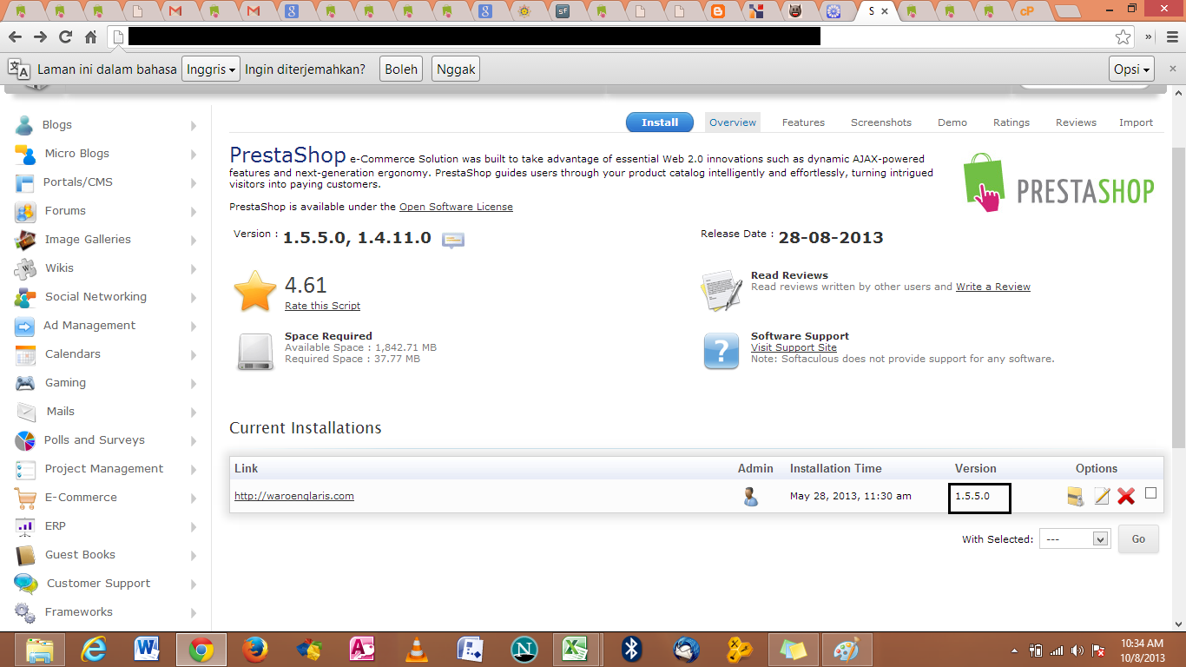Open the http://waroenglaris.com installation link
The image size is (1186, 667).
pos(294,496)
